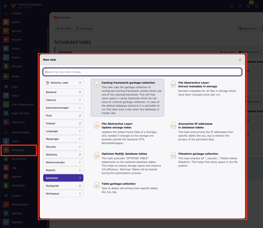Select the Workspace task category
Screen dimensions: 263x228
coord(63,194)
